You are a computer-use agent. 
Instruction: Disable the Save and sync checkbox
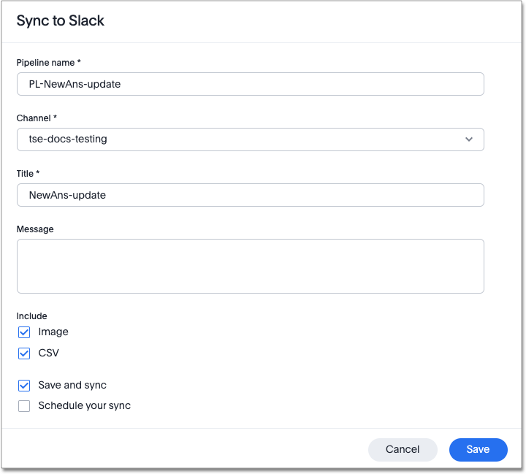point(24,386)
